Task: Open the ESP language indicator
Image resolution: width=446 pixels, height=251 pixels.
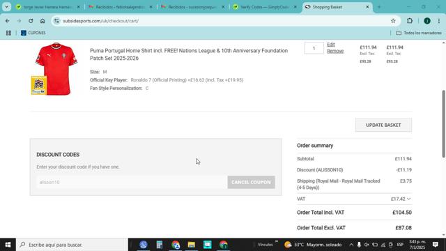Action: point(400,245)
